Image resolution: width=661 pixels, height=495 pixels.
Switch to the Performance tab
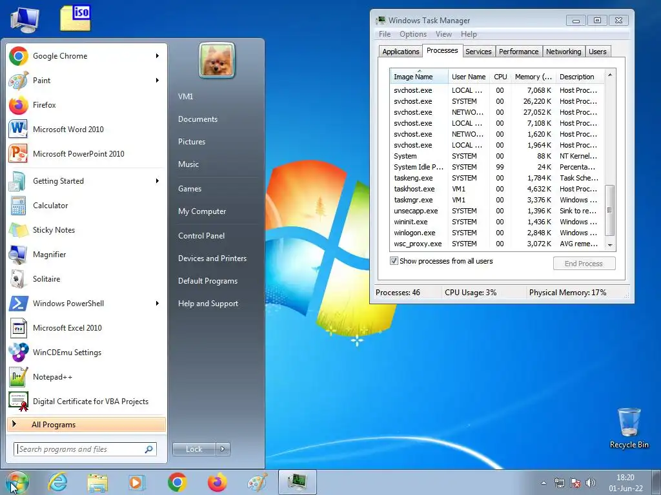[x=518, y=52]
